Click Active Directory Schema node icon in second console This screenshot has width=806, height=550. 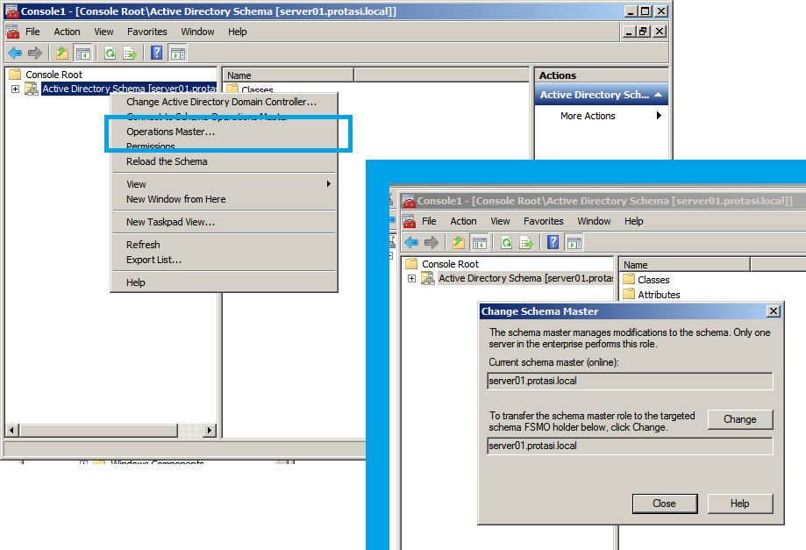pos(428,278)
